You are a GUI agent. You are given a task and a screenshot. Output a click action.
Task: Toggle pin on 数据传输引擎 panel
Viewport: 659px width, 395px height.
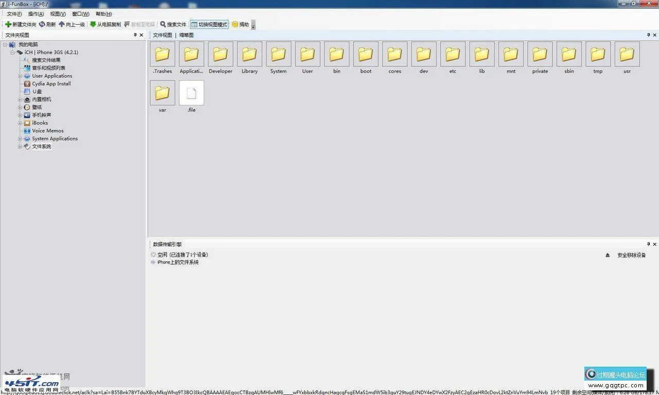648,244
